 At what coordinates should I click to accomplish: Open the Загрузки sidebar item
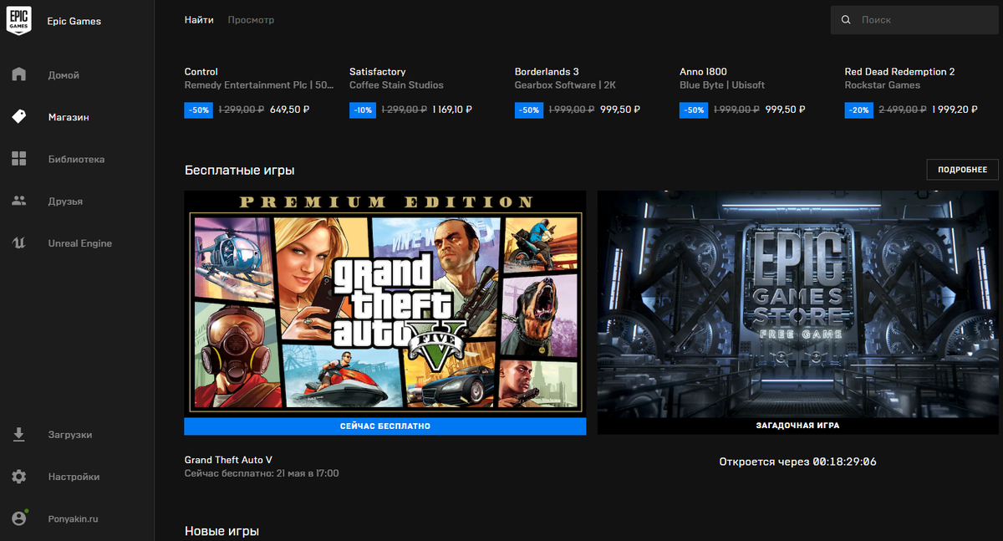70,435
